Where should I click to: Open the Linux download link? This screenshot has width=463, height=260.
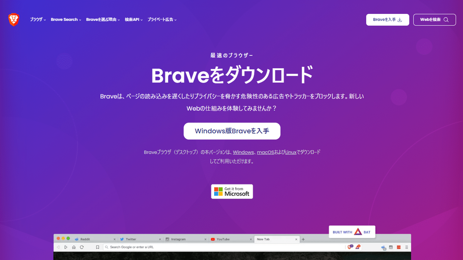click(x=291, y=152)
